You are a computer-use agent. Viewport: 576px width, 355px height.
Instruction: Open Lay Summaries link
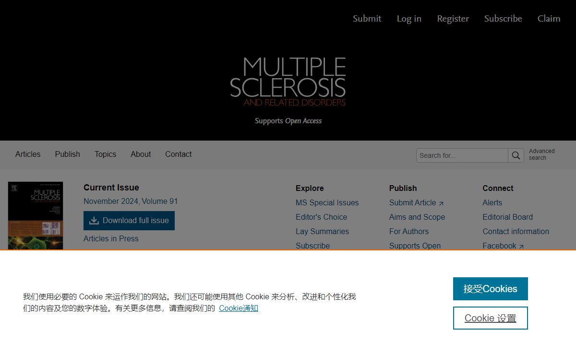(323, 232)
